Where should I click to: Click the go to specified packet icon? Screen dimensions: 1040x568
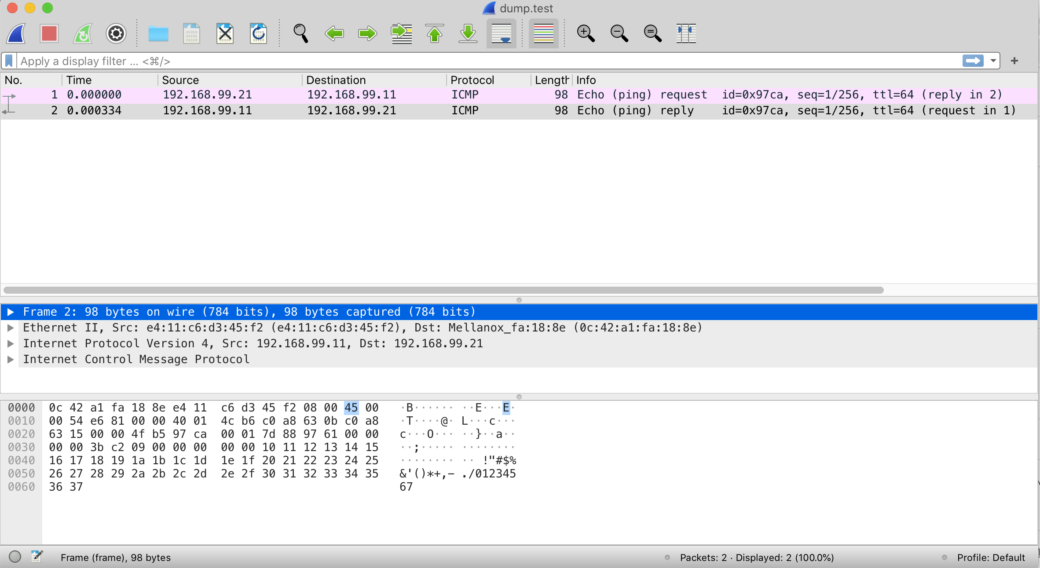[401, 33]
